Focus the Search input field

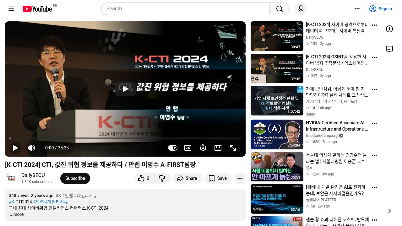coord(185,9)
